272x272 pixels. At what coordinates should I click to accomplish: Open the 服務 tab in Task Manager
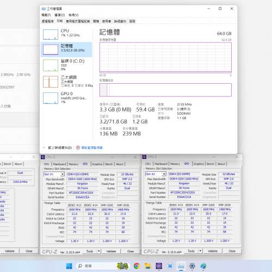tap(132, 21)
